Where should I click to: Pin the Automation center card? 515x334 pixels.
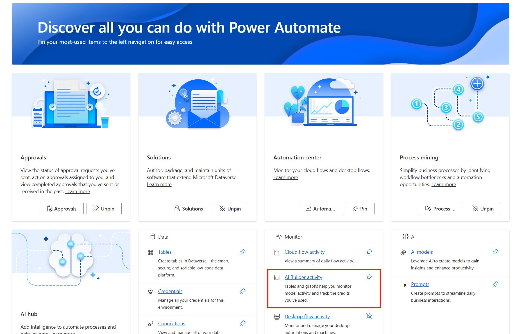(360, 209)
